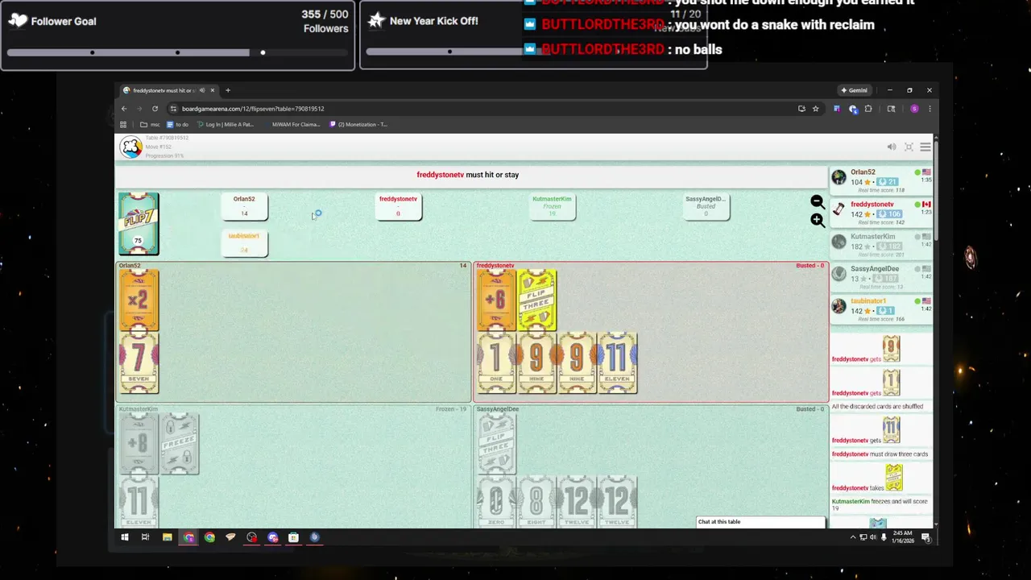This screenshot has height=580, width=1031.
Task: Click KutmasterKim's Freeze card
Action: [x=179, y=443]
